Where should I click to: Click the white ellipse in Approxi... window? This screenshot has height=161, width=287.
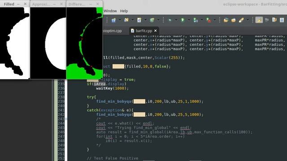click(x=56, y=43)
